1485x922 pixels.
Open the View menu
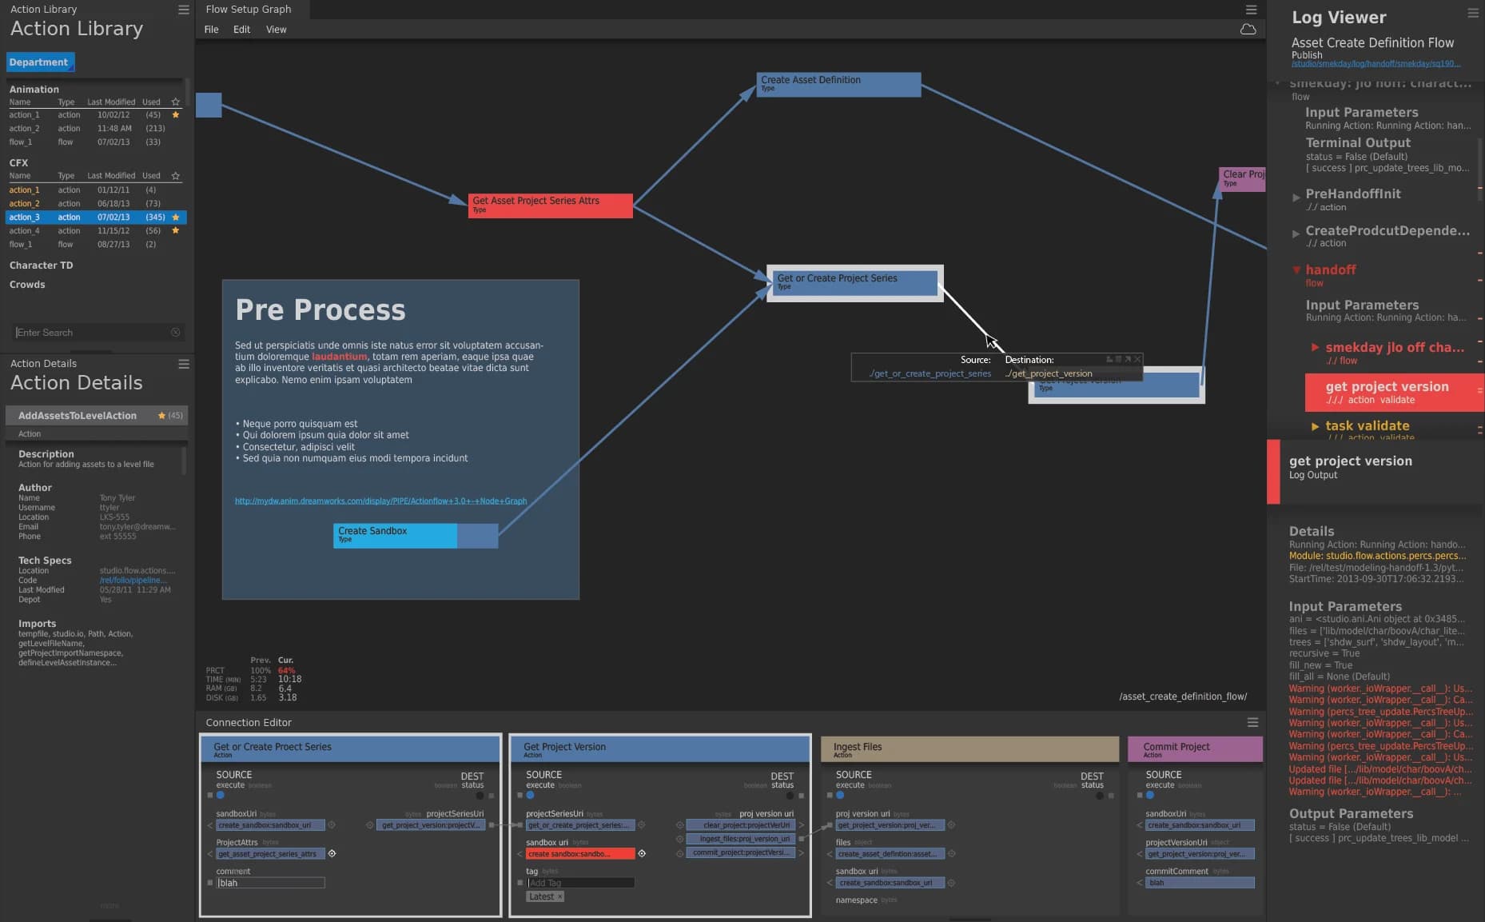click(x=276, y=30)
